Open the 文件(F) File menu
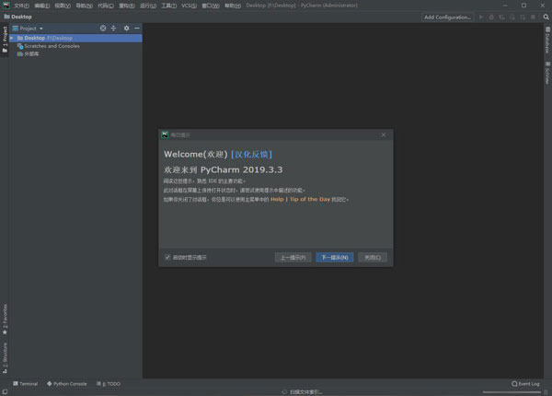Image resolution: width=552 pixels, height=396 pixels. point(21,5)
